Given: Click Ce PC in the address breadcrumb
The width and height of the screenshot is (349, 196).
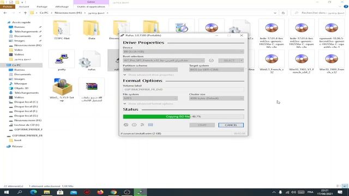Looking at the screenshot, I should click(44, 13).
